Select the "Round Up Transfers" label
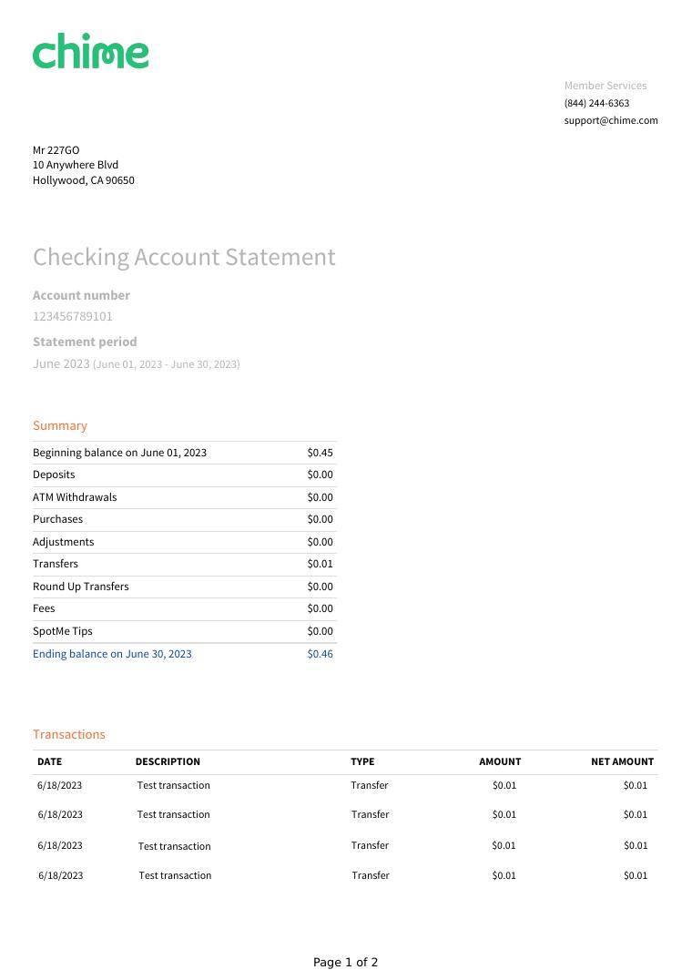 tap(80, 587)
